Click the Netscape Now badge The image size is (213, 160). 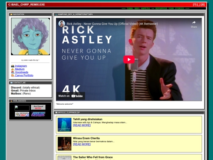(22, 114)
